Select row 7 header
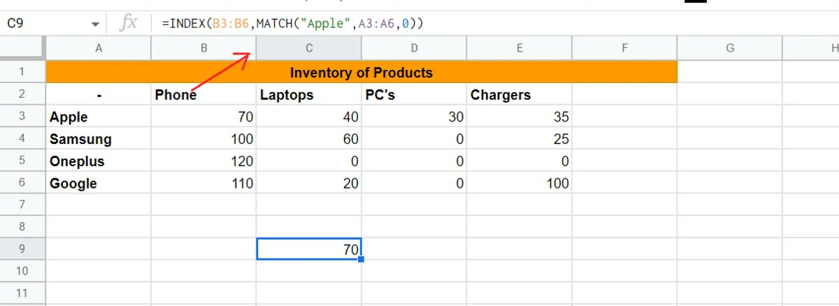Viewport: 839px width, 306px height. 22,205
